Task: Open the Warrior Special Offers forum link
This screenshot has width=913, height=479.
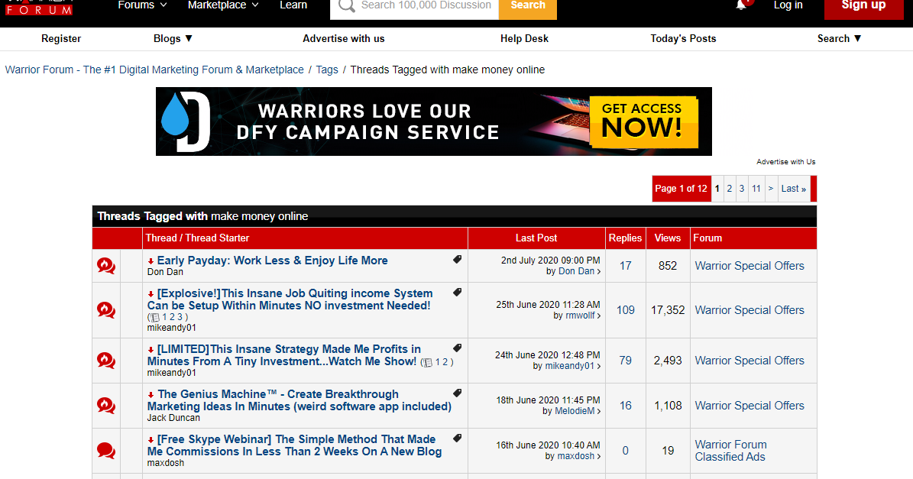Action: coord(750,265)
